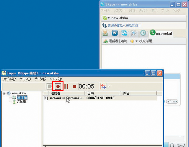Click the audio note icon on the mrawekul row

[46, 98]
